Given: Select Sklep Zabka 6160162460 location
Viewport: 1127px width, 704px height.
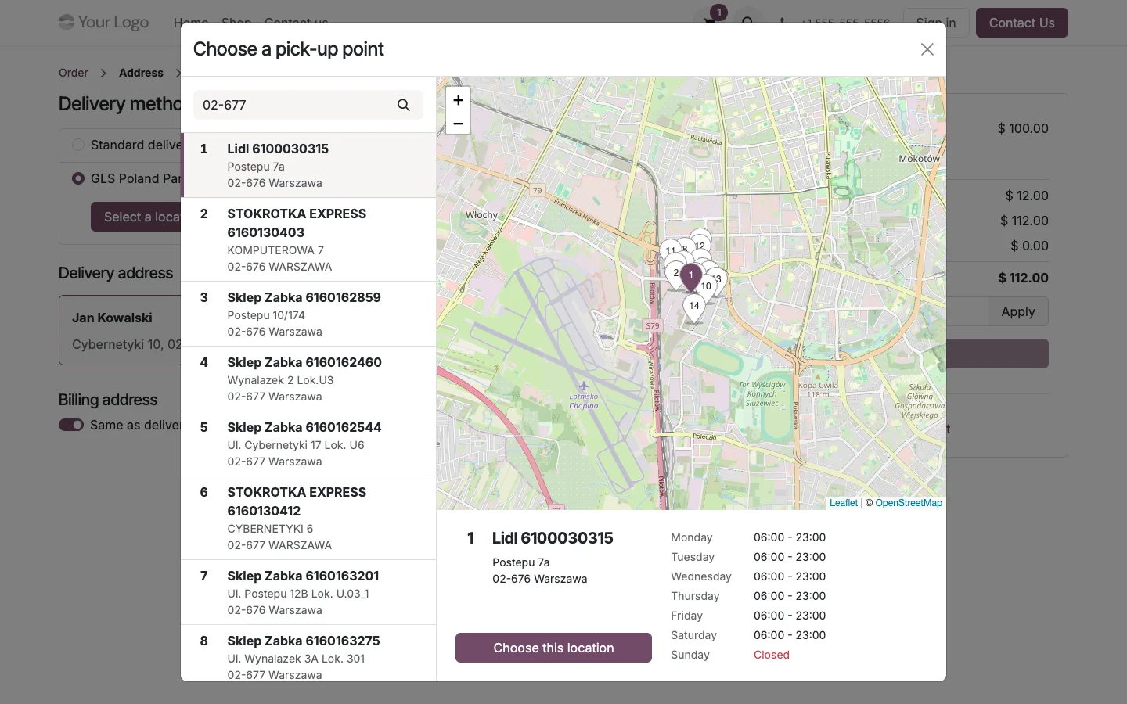Looking at the screenshot, I should (308, 379).
